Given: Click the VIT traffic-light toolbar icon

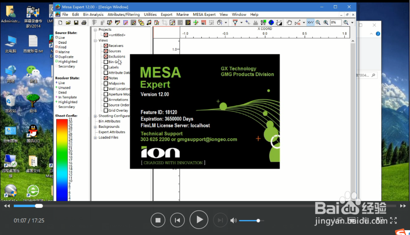Looking at the screenshot, I should [263, 23].
